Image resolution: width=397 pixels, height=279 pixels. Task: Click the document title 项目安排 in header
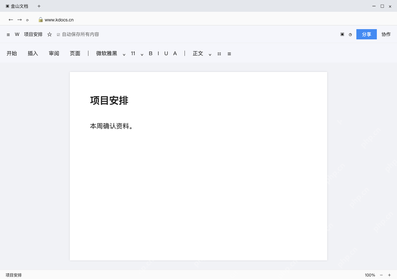tap(33, 34)
